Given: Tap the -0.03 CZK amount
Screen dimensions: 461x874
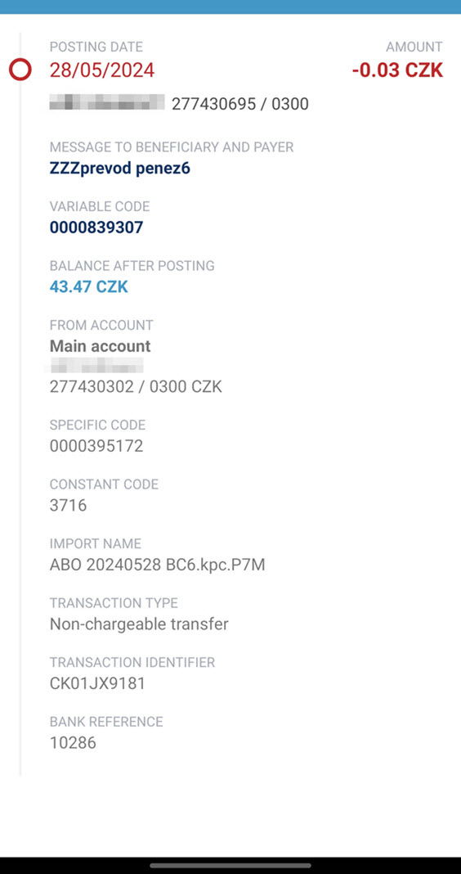Looking at the screenshot, I should coord(397,70).
